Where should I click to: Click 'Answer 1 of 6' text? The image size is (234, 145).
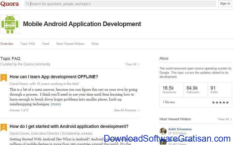point(19,110)
